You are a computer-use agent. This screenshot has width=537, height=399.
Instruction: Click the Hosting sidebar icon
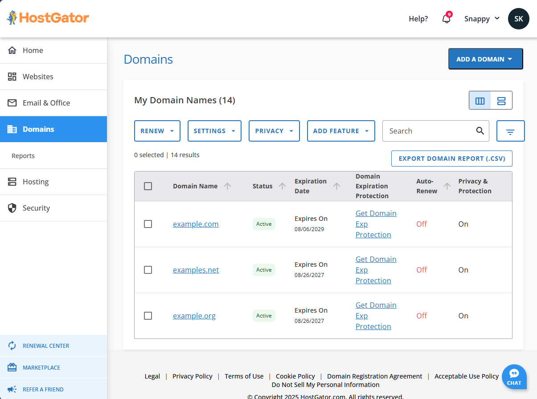(x=12, y=182)
